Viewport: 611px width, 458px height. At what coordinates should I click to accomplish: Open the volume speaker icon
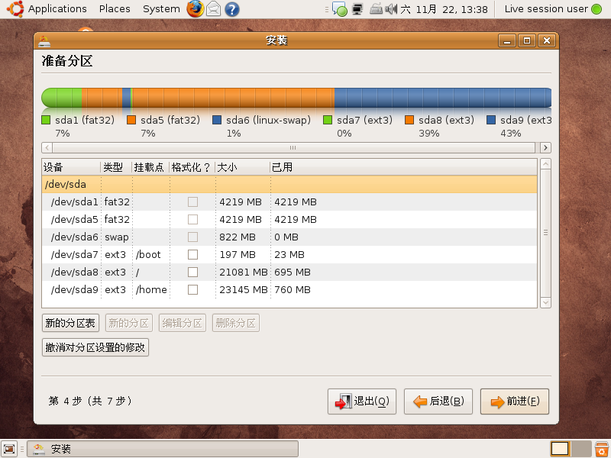(391, 8)
